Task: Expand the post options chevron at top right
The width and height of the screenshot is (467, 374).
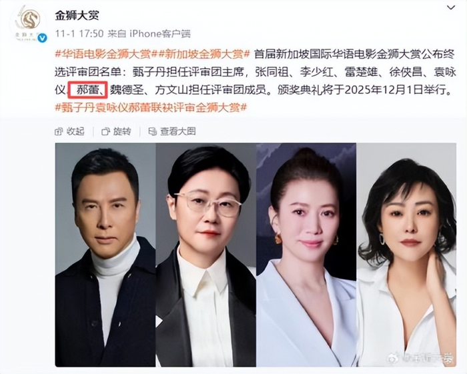Action: (x=451, y=7)
